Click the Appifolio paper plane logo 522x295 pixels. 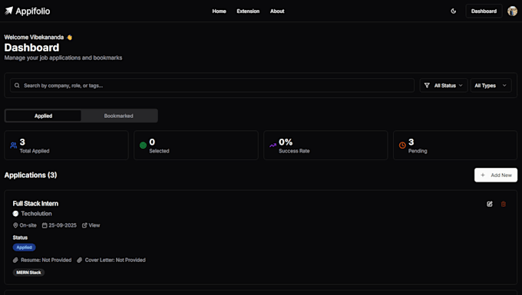point(9,11)
